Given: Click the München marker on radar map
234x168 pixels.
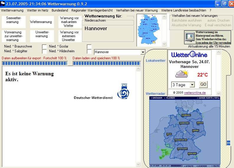Looking at the screenshot, I should point(192,154).
